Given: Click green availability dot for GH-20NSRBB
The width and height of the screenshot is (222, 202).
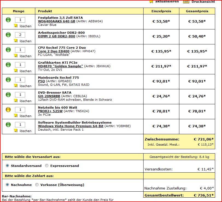Looking at the screenshot, I should (8, 94).
